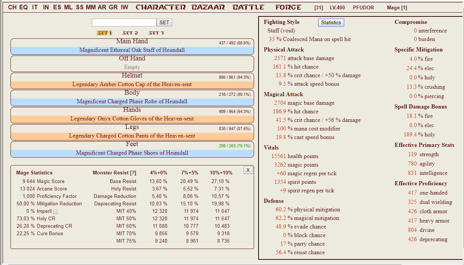Click the 437 / 492 durability value
Viewport: 464px width, 265px height.
pyautogui.click(x=235, y=43)
